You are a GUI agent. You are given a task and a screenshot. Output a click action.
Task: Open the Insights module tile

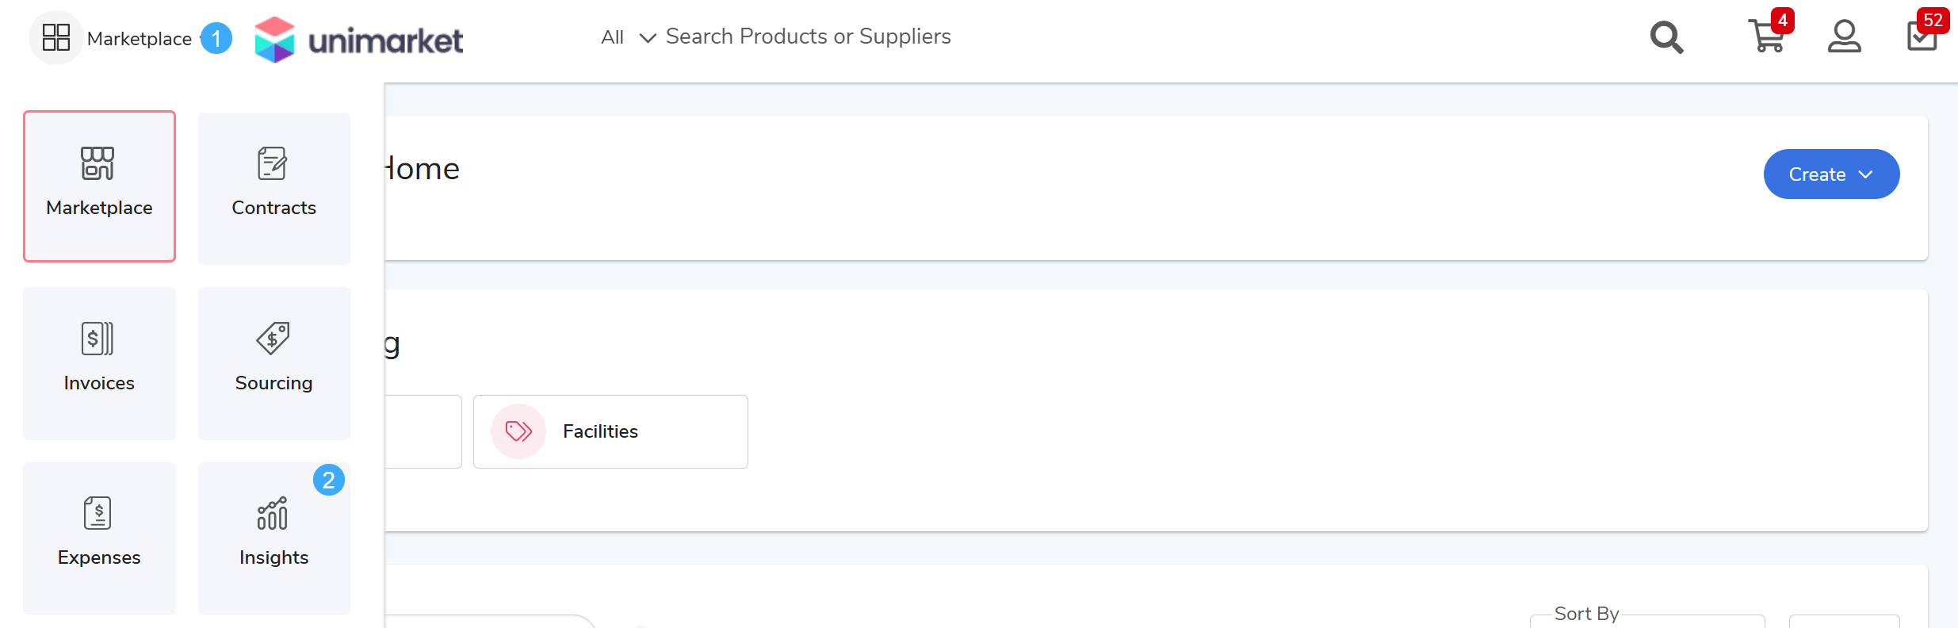click(x=273, y=538)
